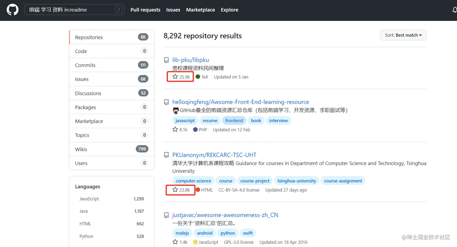
Task: Click the 'GPL-3.0 license' text
Action: [239, 242]
